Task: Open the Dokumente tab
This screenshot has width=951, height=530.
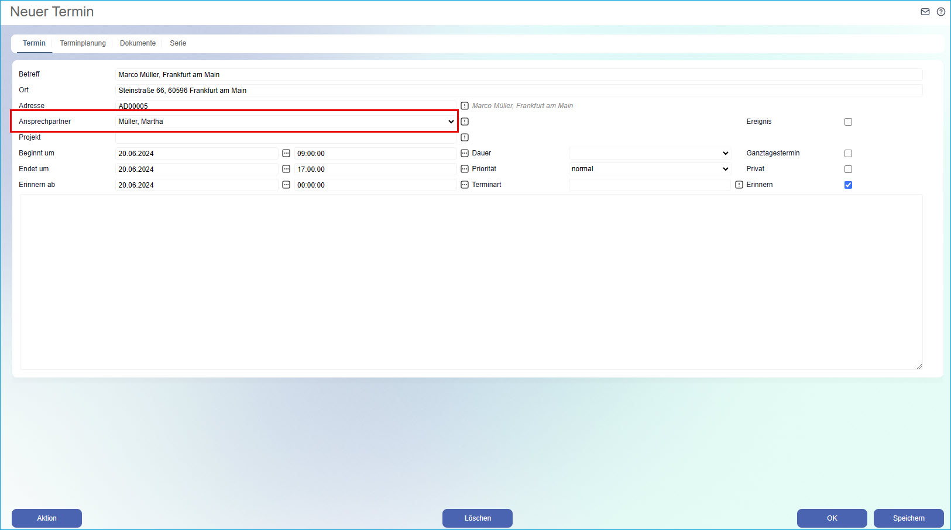Action: pos(138,43)
